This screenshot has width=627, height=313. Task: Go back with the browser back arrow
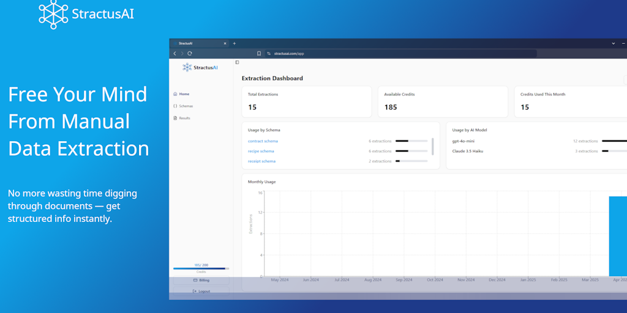tap(175, 54)
